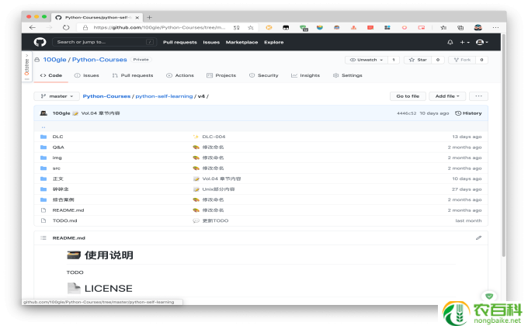Viewport: 528px width, 326px height.
Task: Click the browser back arrow
Action: tap(33, 27)
